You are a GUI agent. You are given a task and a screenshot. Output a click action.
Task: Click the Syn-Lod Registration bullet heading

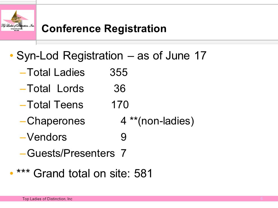click(111, 56)
